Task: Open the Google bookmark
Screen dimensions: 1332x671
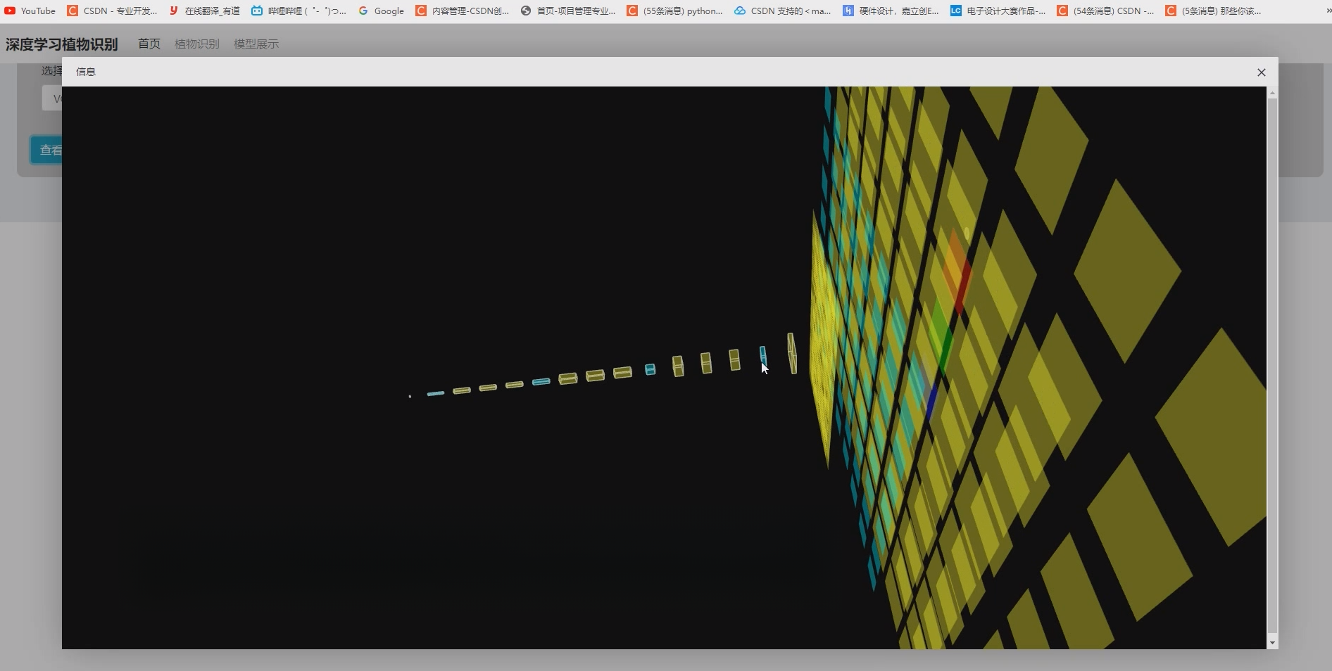Action: click(381, 11)
